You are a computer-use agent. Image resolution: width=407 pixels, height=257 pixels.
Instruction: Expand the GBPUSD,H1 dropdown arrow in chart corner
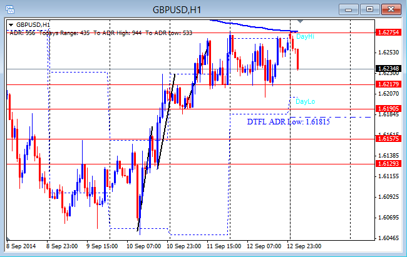[x=11, y=25]
